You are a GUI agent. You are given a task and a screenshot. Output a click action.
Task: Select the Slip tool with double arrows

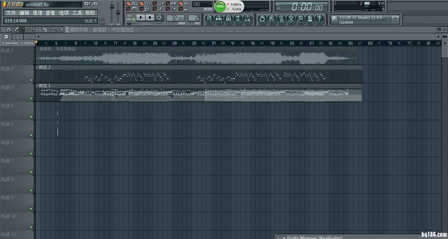39,30
